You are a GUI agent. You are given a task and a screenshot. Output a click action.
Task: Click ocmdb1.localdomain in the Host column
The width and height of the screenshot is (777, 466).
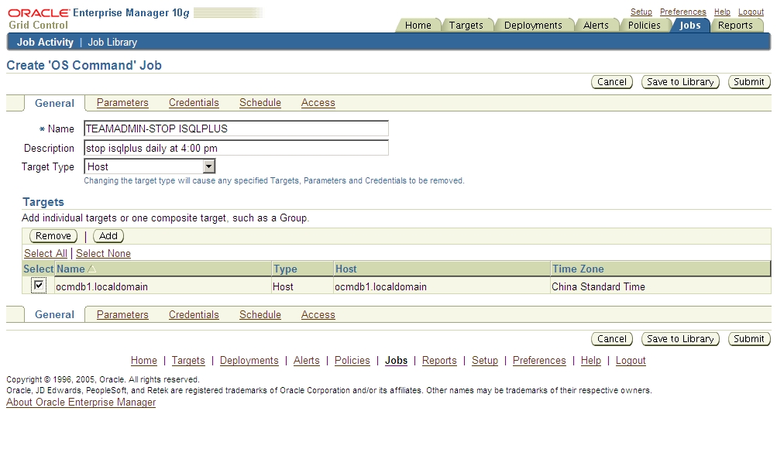pyautogui.click(x=380, y=286)
